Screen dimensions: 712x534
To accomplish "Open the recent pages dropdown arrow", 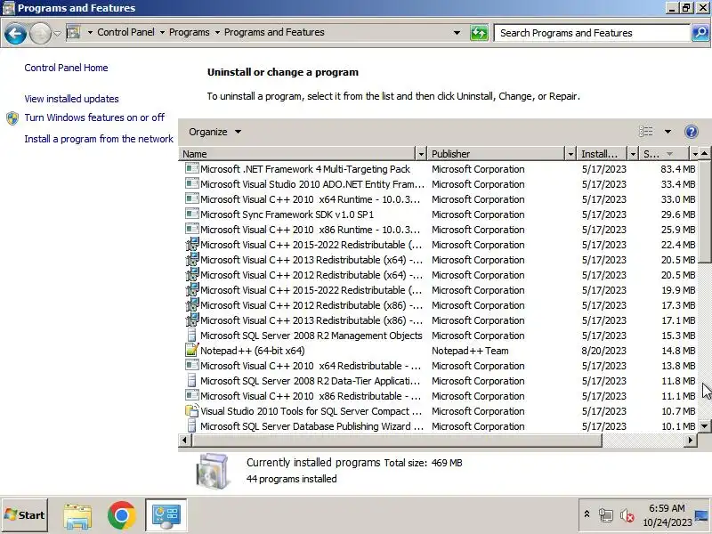I will pos(57,33).
